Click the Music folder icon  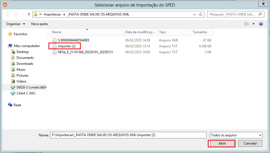pos(13,69)
